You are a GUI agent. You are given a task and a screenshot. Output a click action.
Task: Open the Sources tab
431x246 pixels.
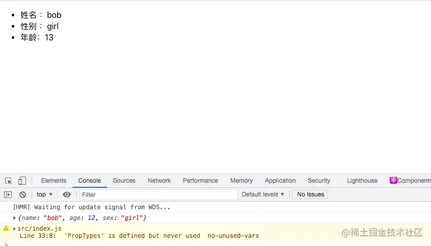click(x=124, y=181)
